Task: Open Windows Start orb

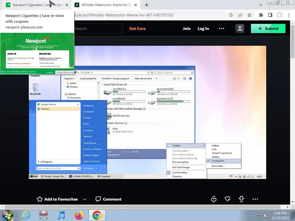Action: coord(7,215)
